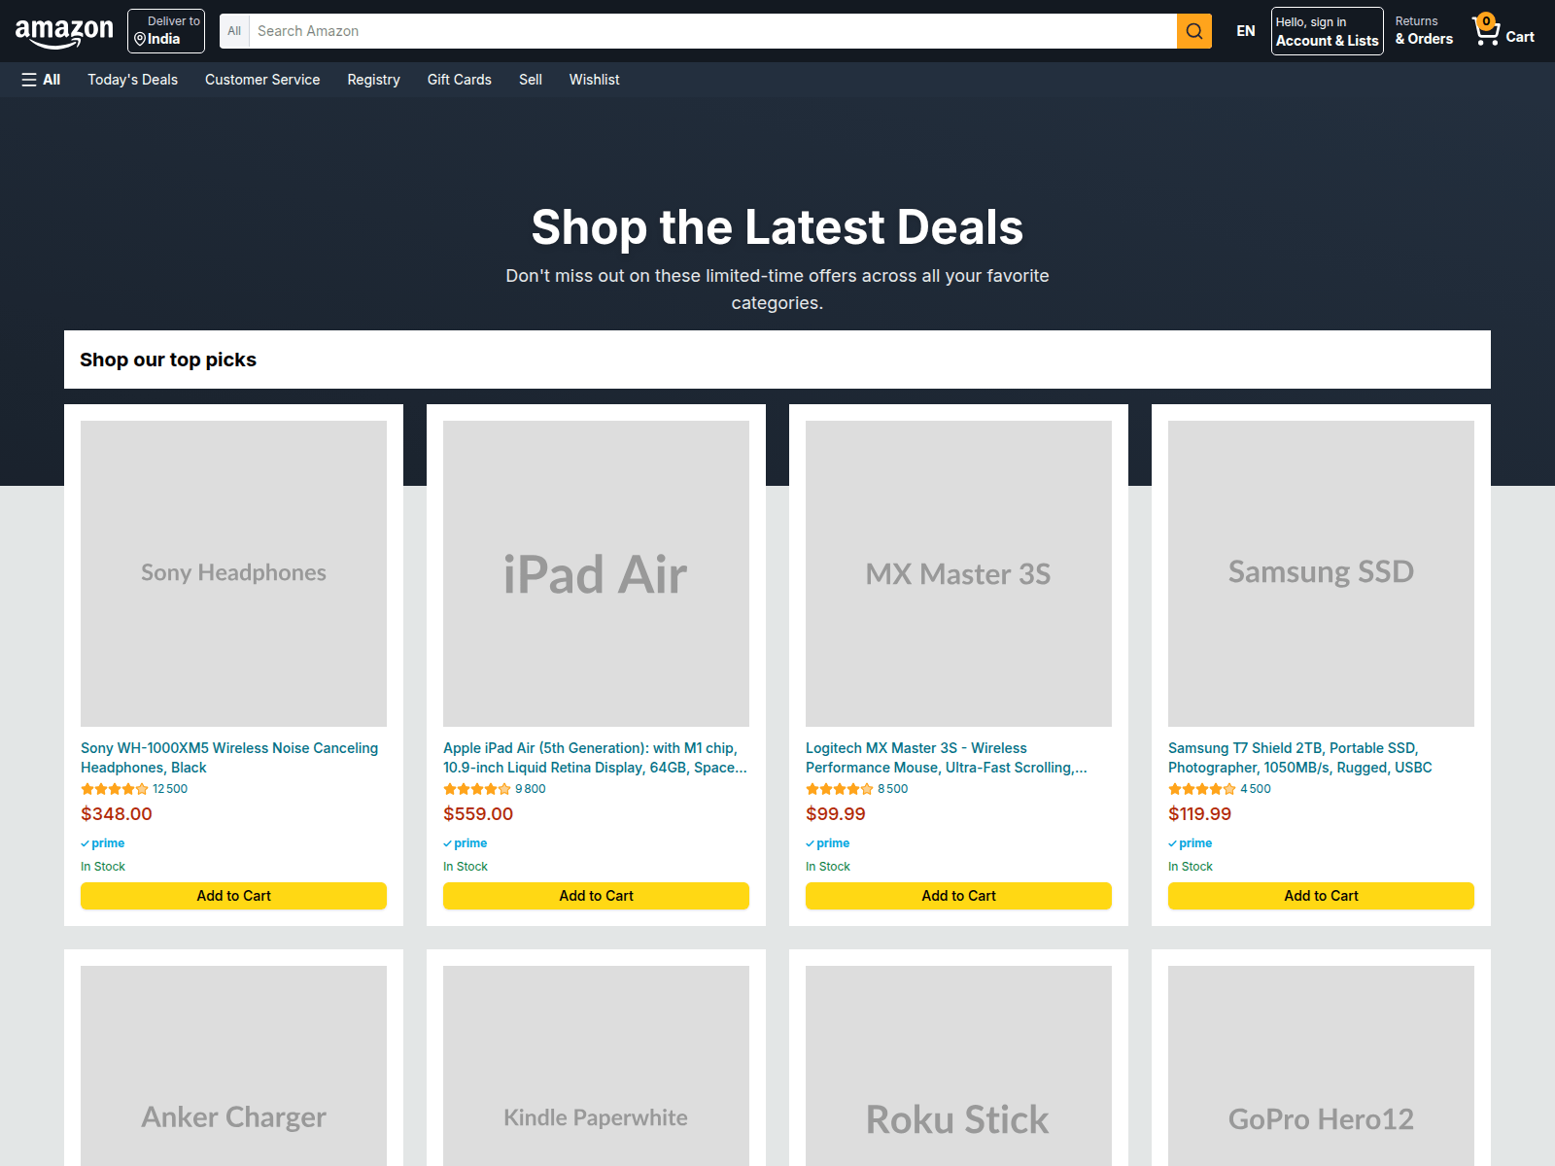Go to the Sell page
Image resolution: width=1555 pixels, height=1166 pixels.
tap(531, 80)
